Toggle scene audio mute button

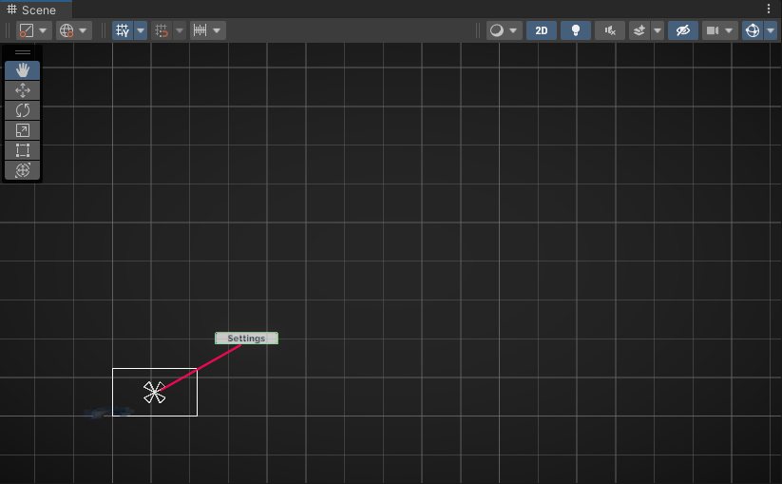click(610, 30)
